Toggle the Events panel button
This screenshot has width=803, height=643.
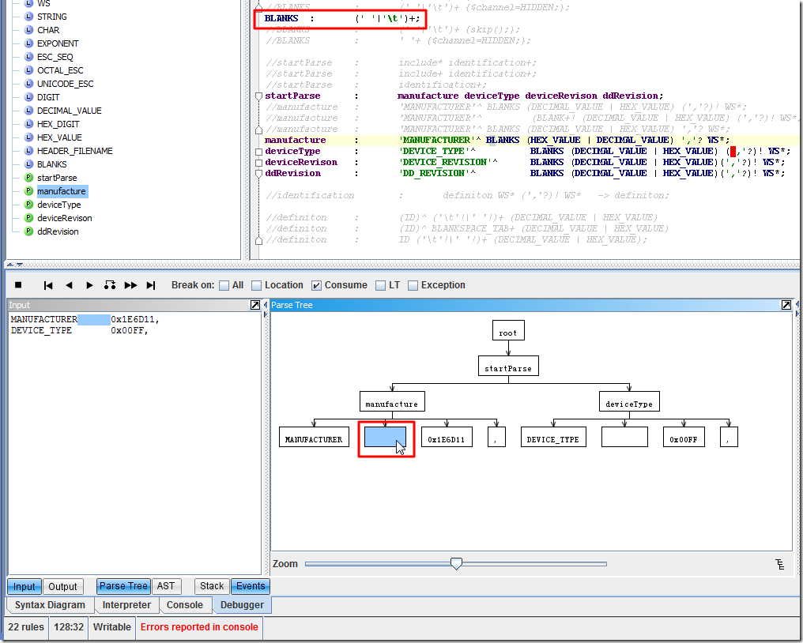251,586
